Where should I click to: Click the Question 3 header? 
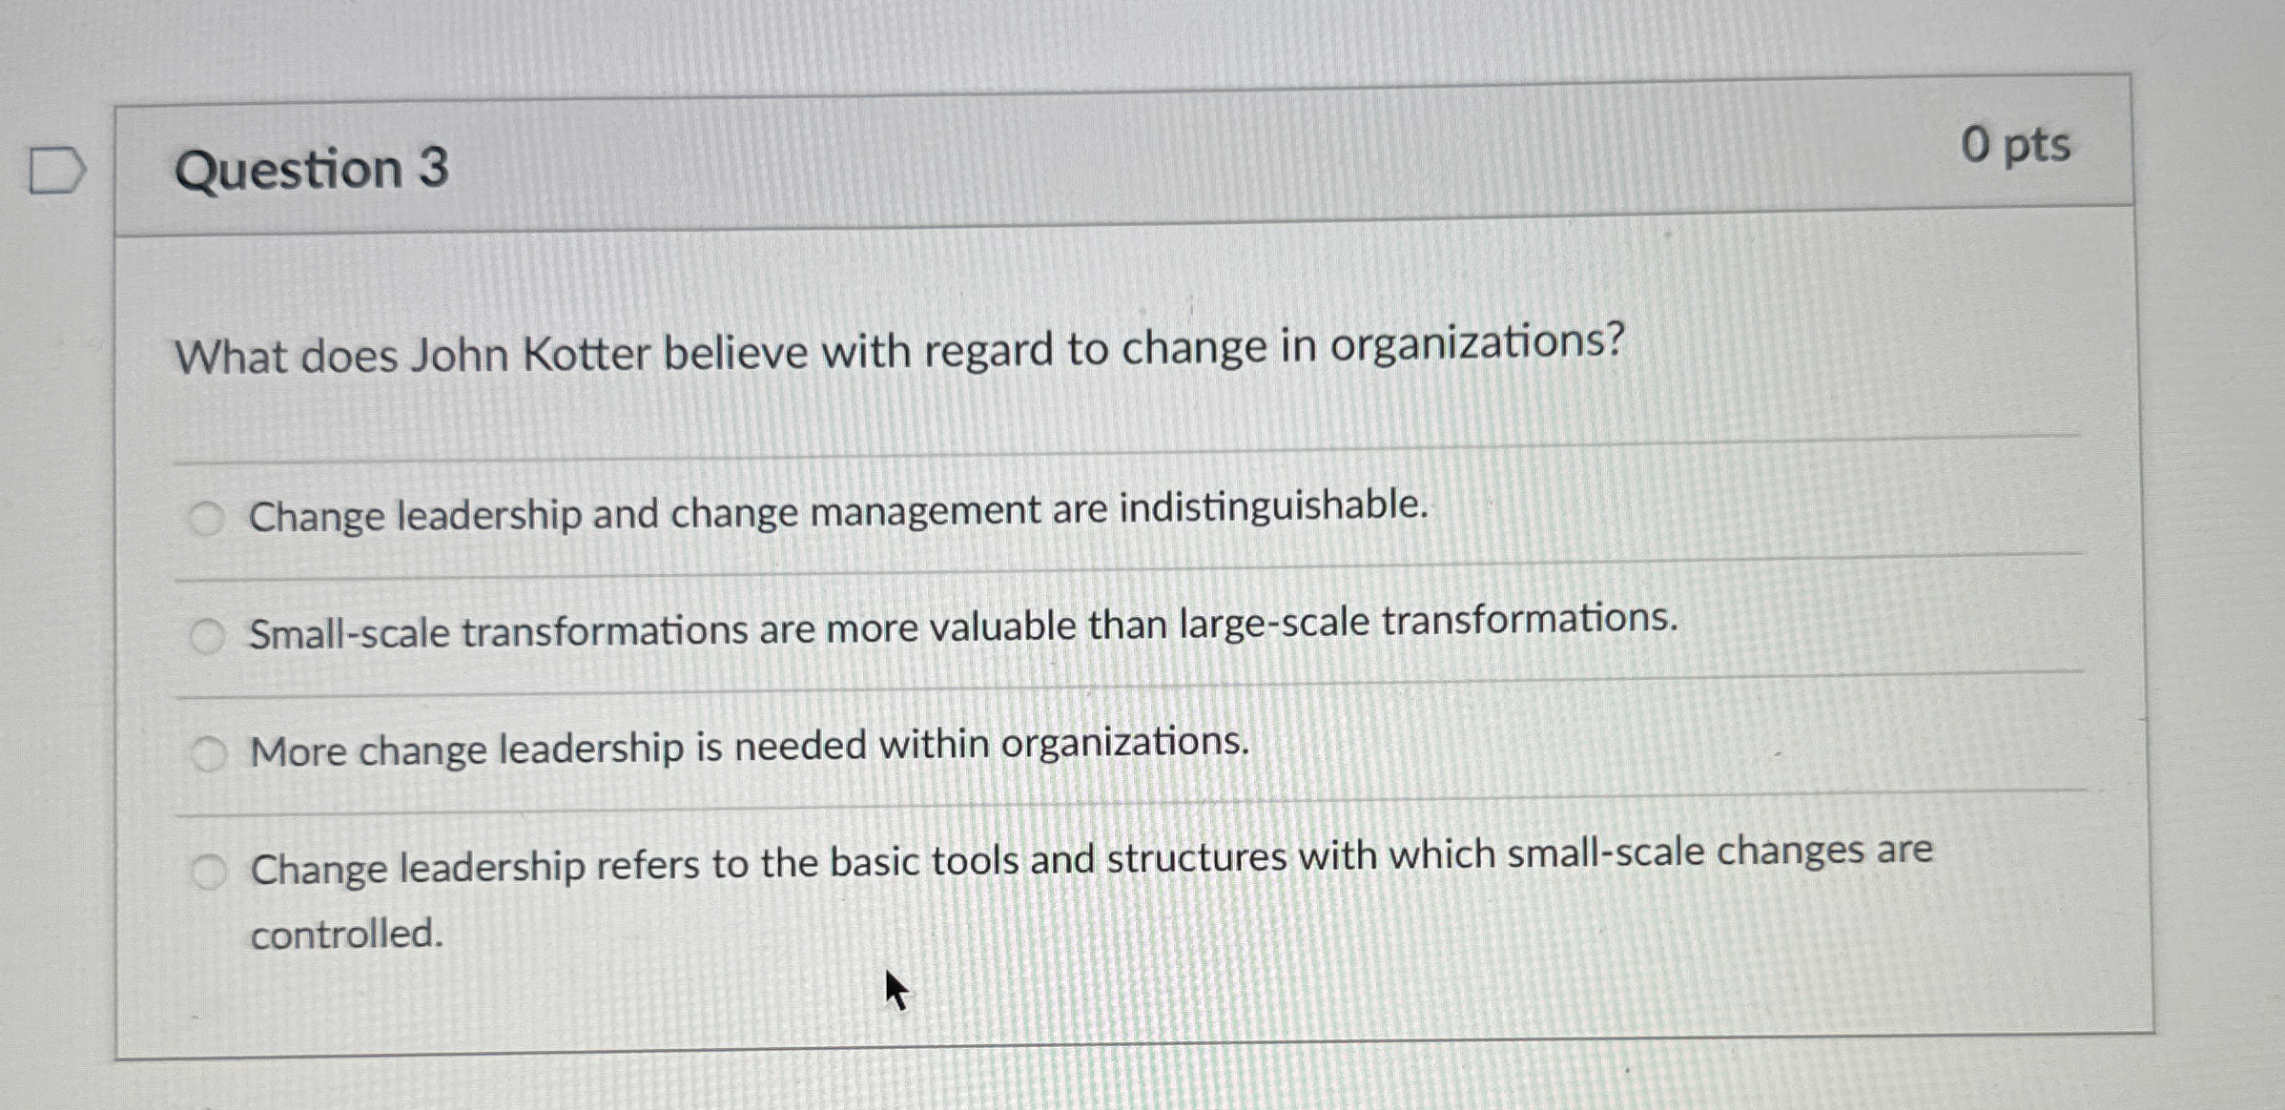[315, 170]
